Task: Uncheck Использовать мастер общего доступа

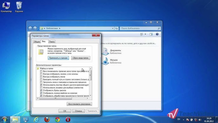Action: coord(41,85)
